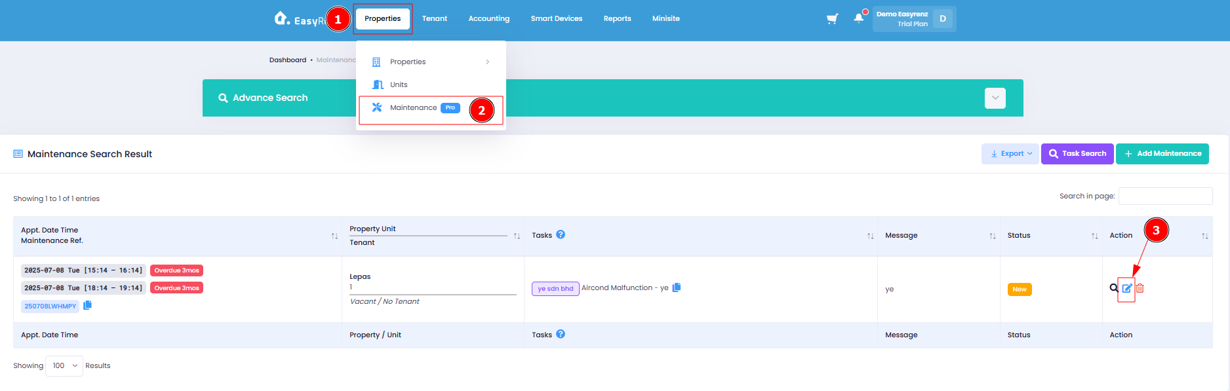Copy the Aircond Malfunction task text
1230x391 pixels.
click(x=677, y=288)
